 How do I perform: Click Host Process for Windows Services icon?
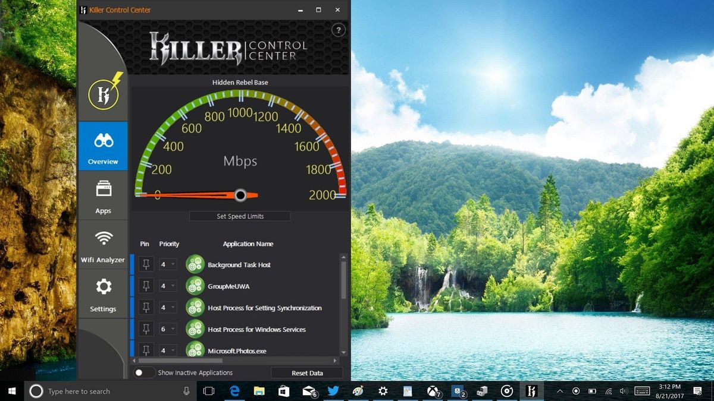[x=195, y=329]
